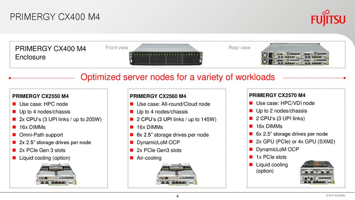Image resolution: width=355 pixels, height=200 pixels.
Task: Select the "Omni-Path support" line
Action: click(41, 135)
